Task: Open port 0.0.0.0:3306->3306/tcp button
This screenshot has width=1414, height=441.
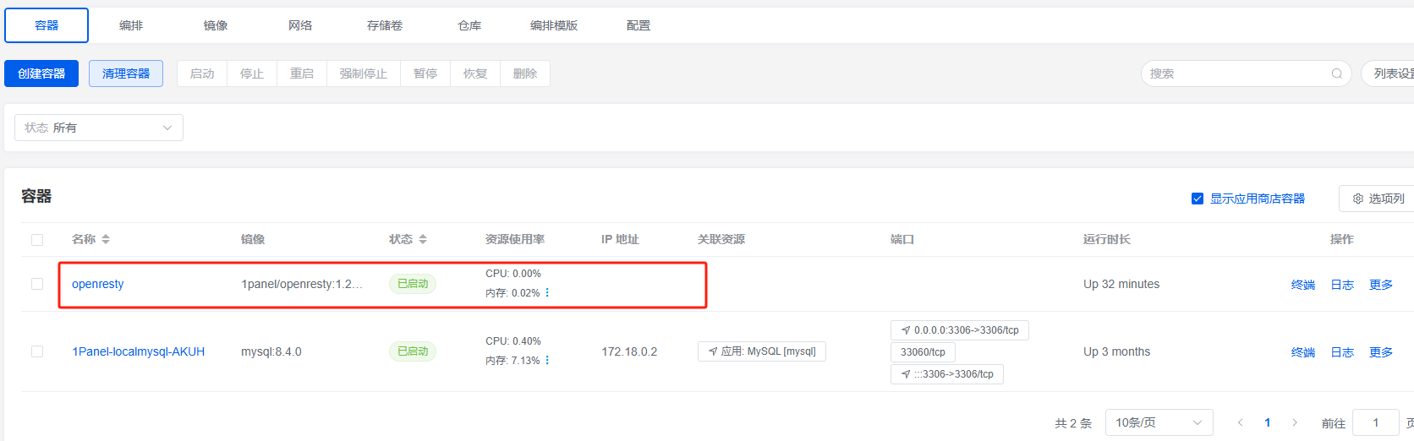Action: 960,330
